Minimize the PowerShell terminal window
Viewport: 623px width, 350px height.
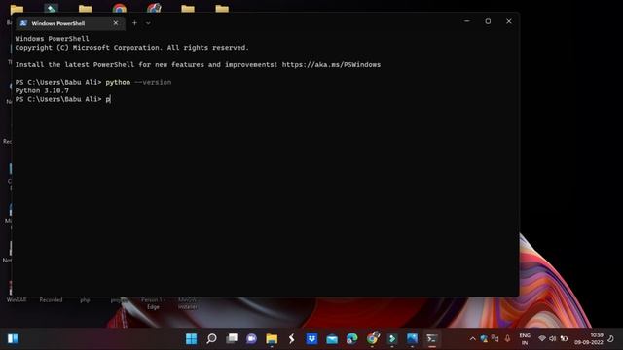coord(467,21)
